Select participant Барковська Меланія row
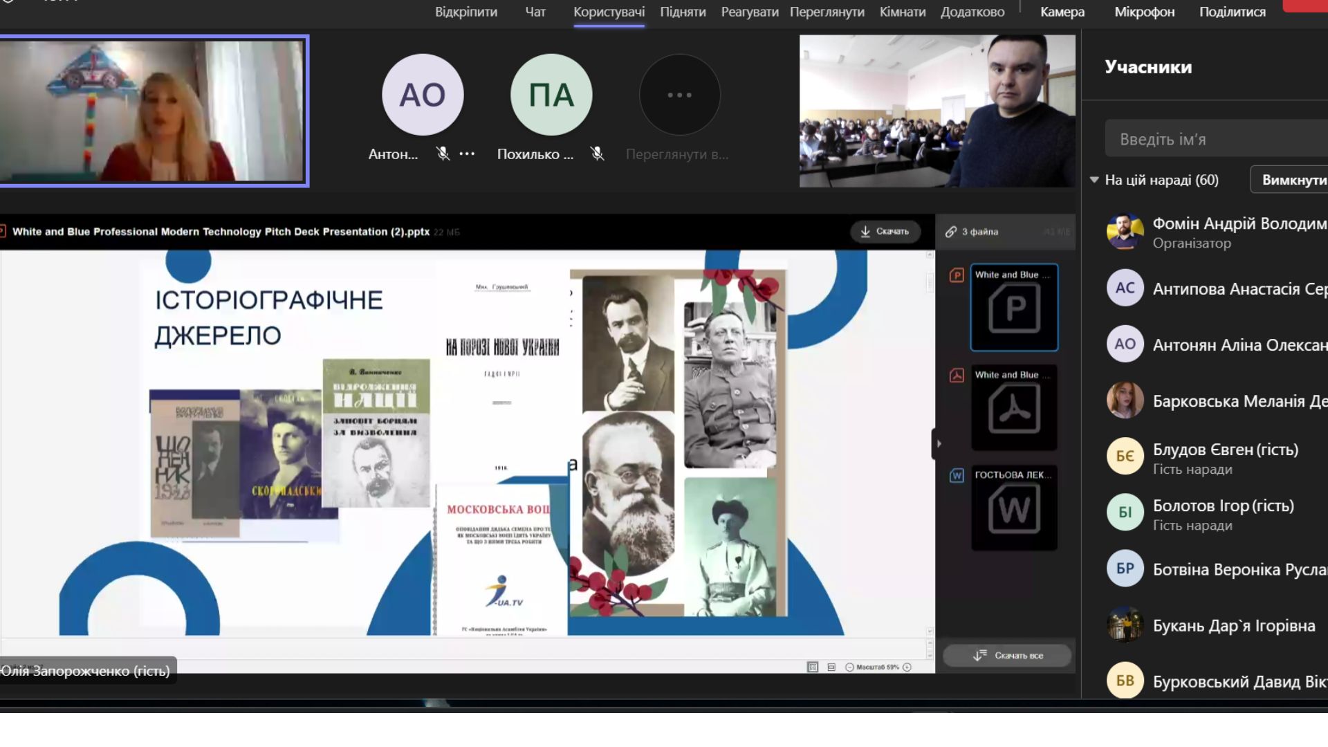 1207,400
